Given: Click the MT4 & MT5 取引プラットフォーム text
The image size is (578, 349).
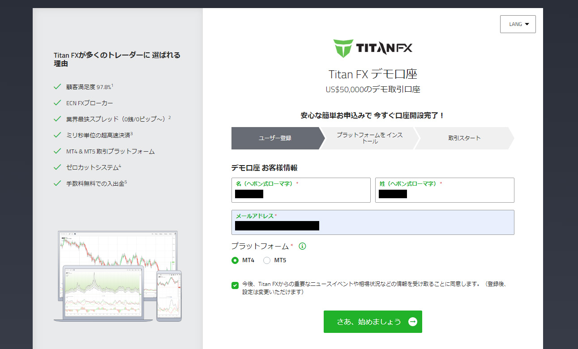Looking at the screenshot, I should click(x=110, y=151).
